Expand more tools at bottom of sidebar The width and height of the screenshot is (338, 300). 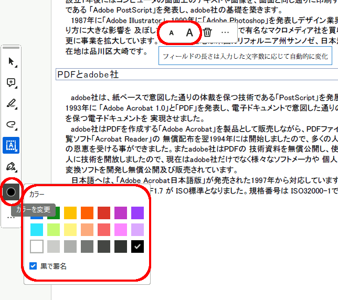pyautogui.click(x=10, y=217)
